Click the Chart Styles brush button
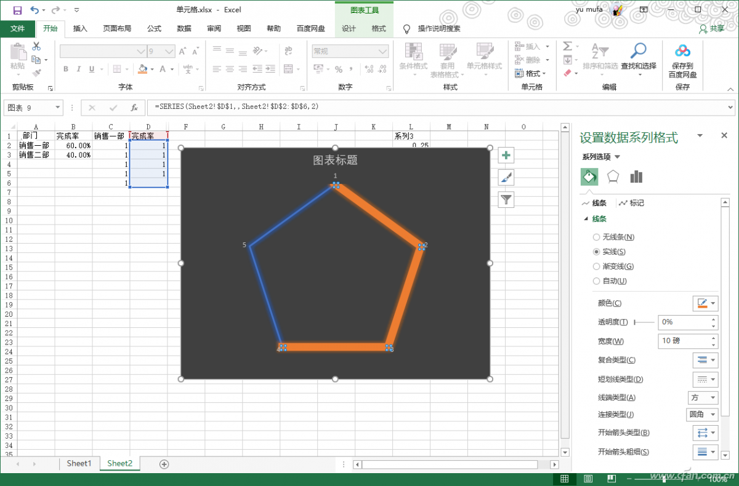This screenshot has height=486, width=739. point(506,178)
